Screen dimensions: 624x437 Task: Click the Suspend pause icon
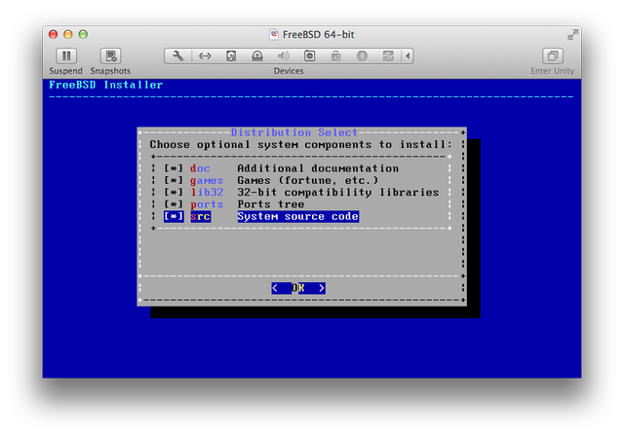pyautogui.click(x=66, y=56)
